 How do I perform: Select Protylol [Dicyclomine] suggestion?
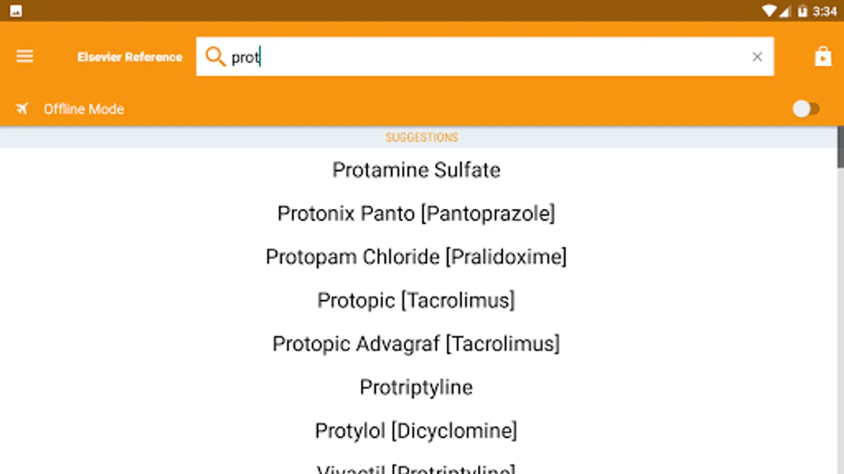click(416, 431)
